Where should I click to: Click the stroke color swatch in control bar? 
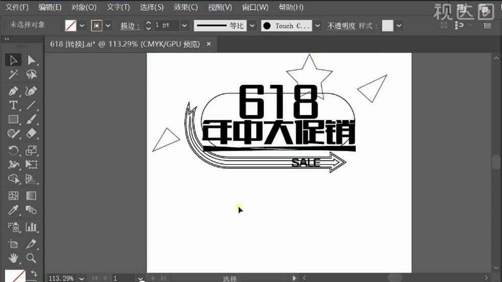tap(97, 26)
